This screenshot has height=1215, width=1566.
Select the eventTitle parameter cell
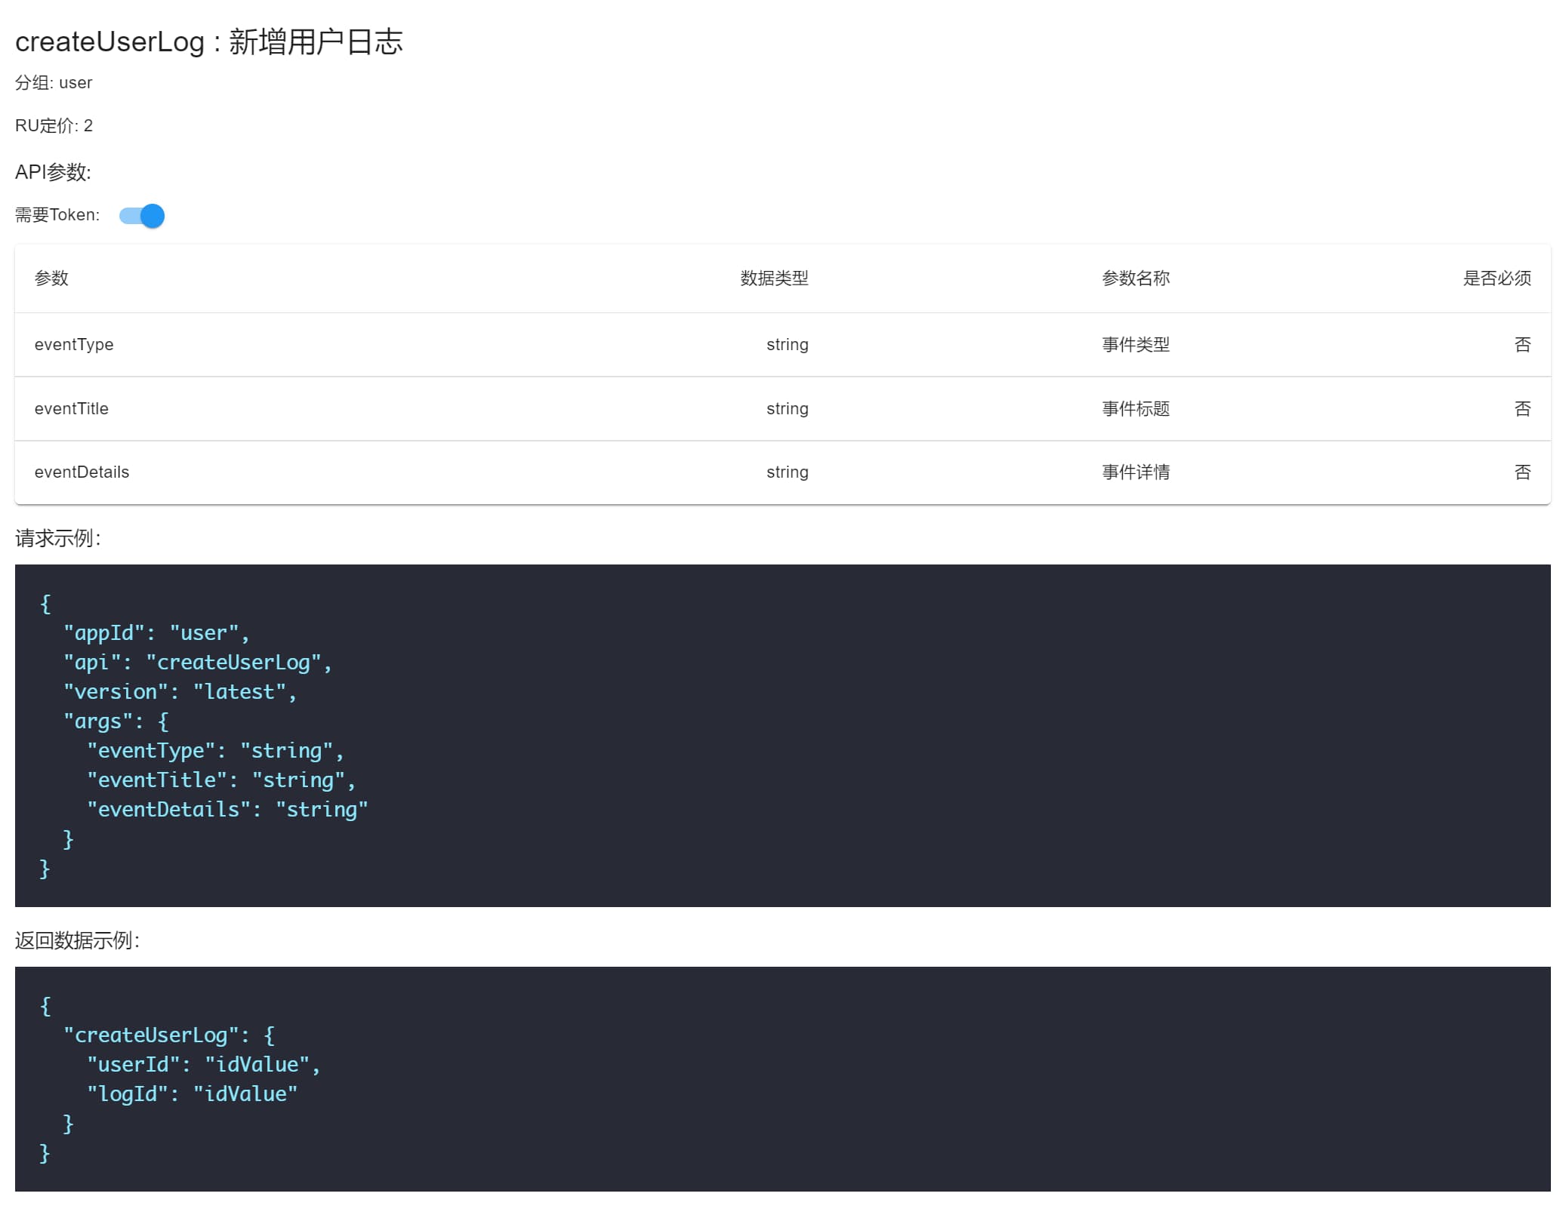tap(72, 409)
